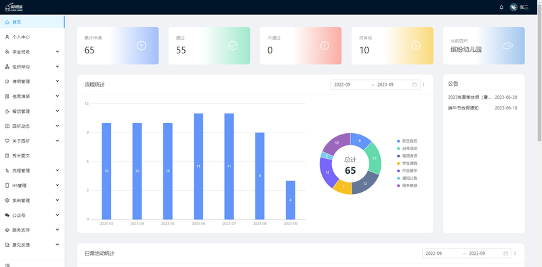Expand the 餐饮管理 menu chevron
The width and height of the screenshot is (542, 267).
58,111
